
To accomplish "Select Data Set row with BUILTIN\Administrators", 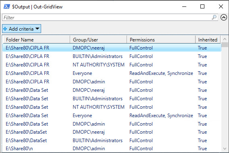I will point(112,99).
